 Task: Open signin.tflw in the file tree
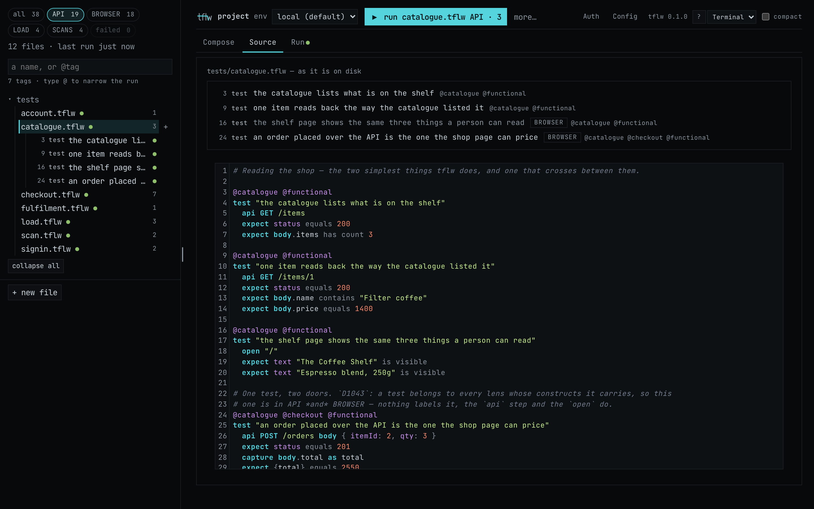coord(89,249)
